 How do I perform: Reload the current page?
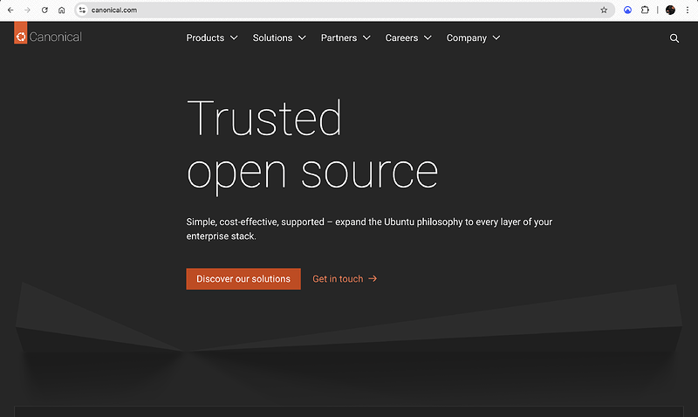pos(44,10)
